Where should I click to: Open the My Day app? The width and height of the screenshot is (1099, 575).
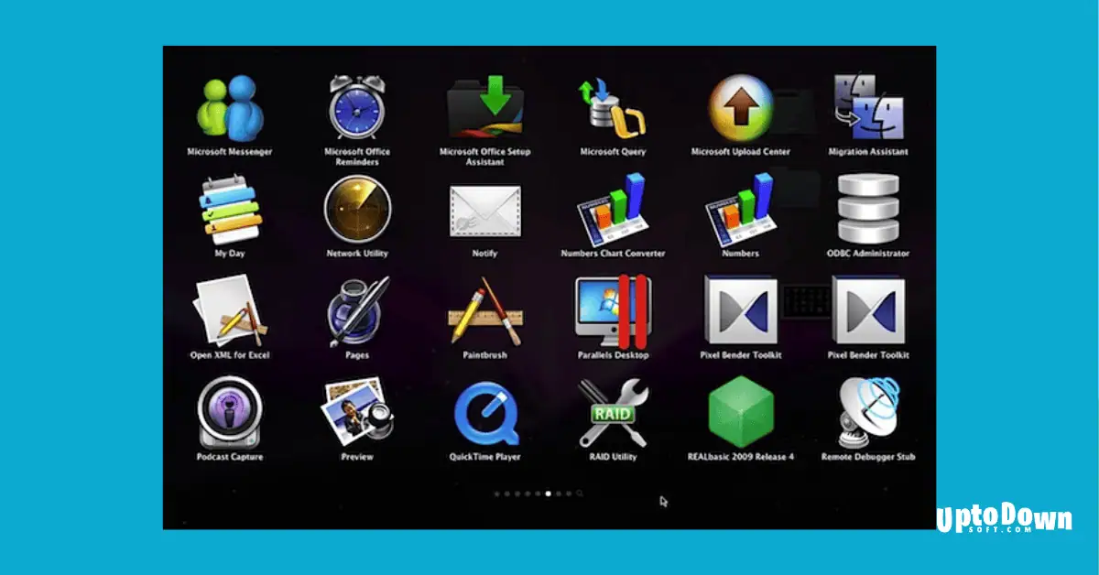click(229, 211)
